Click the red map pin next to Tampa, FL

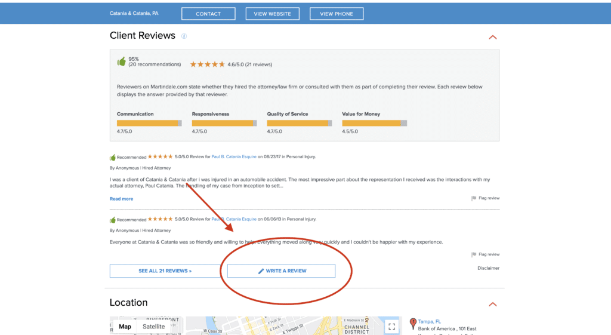click(x=413, y=323)
